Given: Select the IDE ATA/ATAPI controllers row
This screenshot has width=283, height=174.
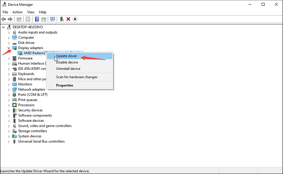Looking at the screenshot, I should tap(32, 69).
